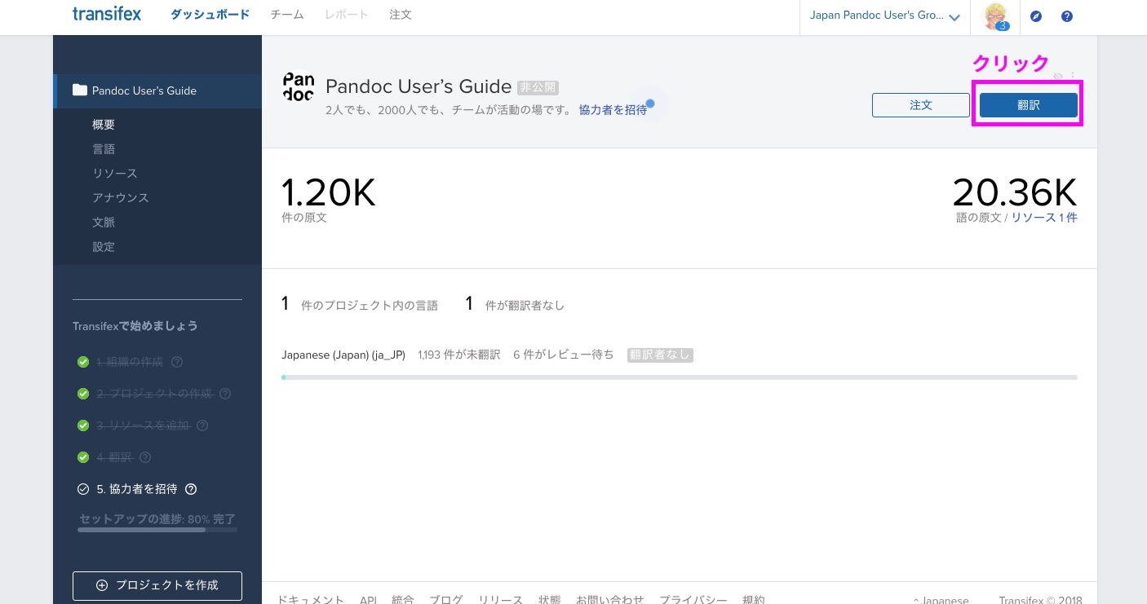This screenshot has height=604, width=1147.
Task: Click green checkmark for リソースを追加 step
Action: click(x=82, y=425)
